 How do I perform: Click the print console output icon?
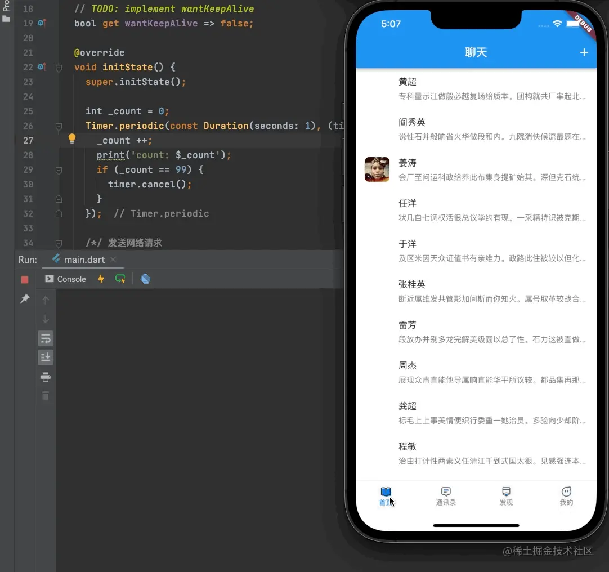coord(46,377)
